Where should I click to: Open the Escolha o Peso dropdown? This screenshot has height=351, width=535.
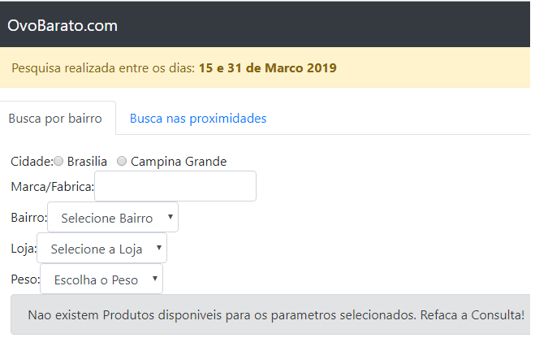click(x=101, y=279)
